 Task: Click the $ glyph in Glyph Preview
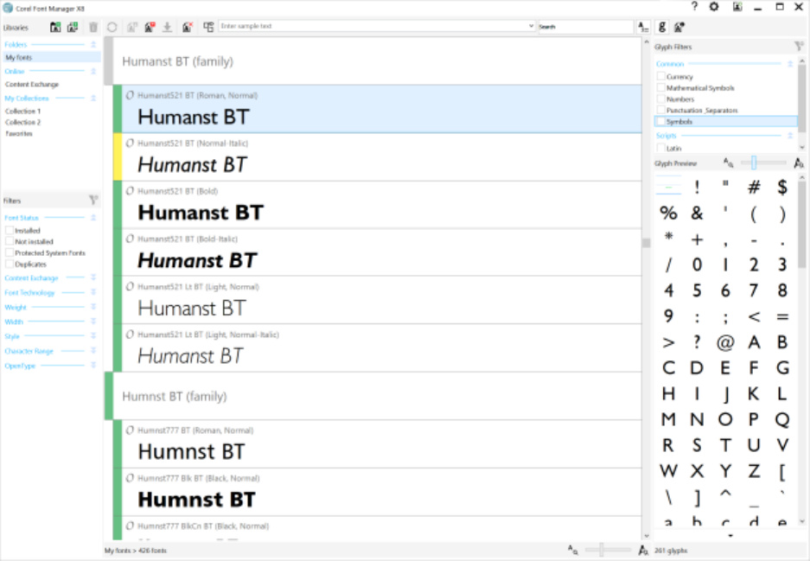coord(782,187)
